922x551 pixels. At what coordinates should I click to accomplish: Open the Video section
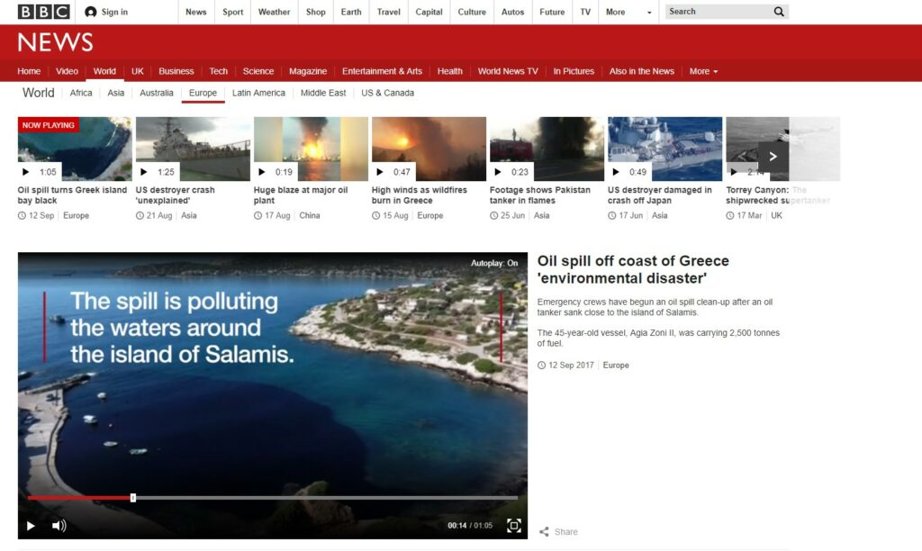67,71
